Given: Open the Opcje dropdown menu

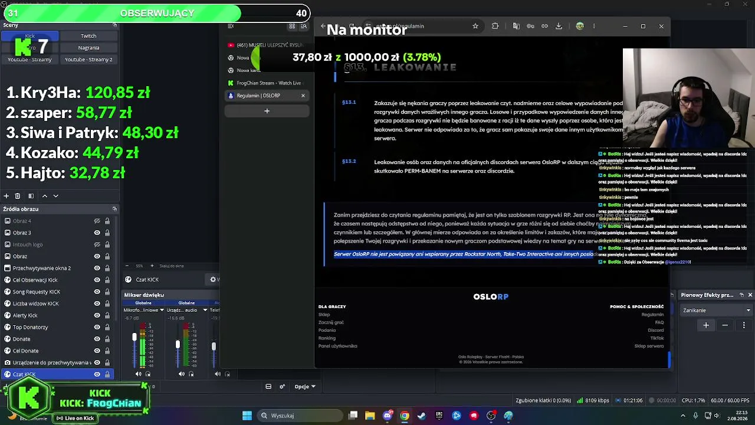Looking at the screenshot, I should click(305, 387).
